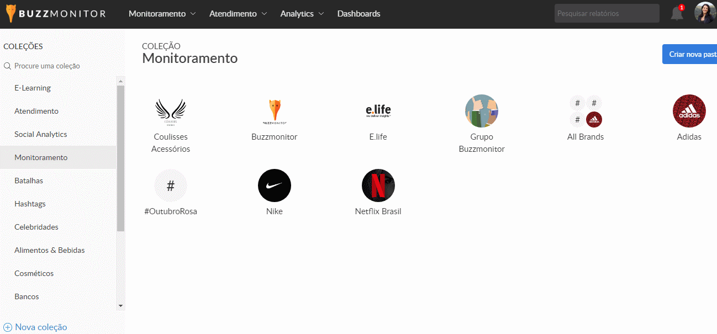Click the collections list scrollbar down arrow
This screenshot has height=334, width=717.
pos(121,305)
